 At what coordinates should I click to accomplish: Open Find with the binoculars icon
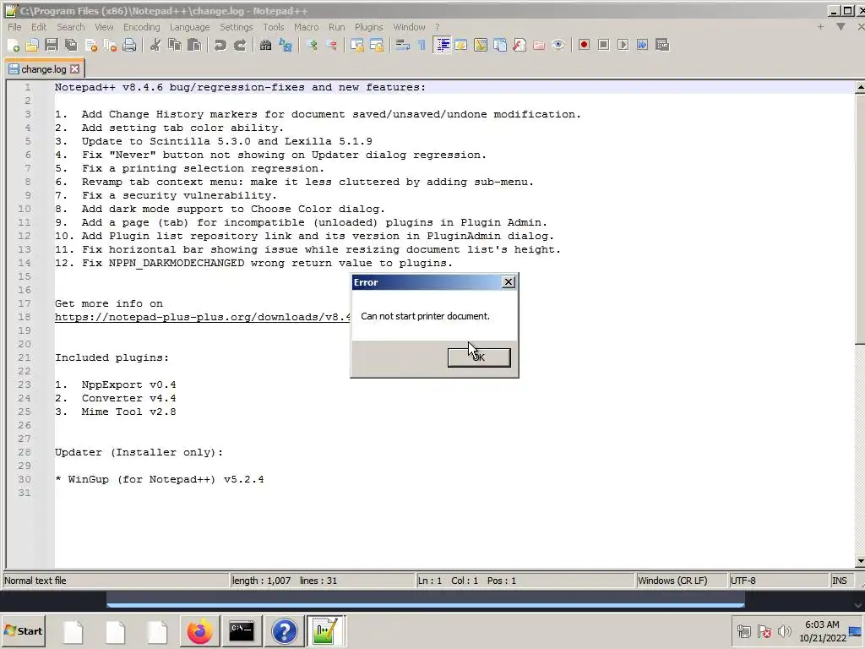[x=265, y=46]
